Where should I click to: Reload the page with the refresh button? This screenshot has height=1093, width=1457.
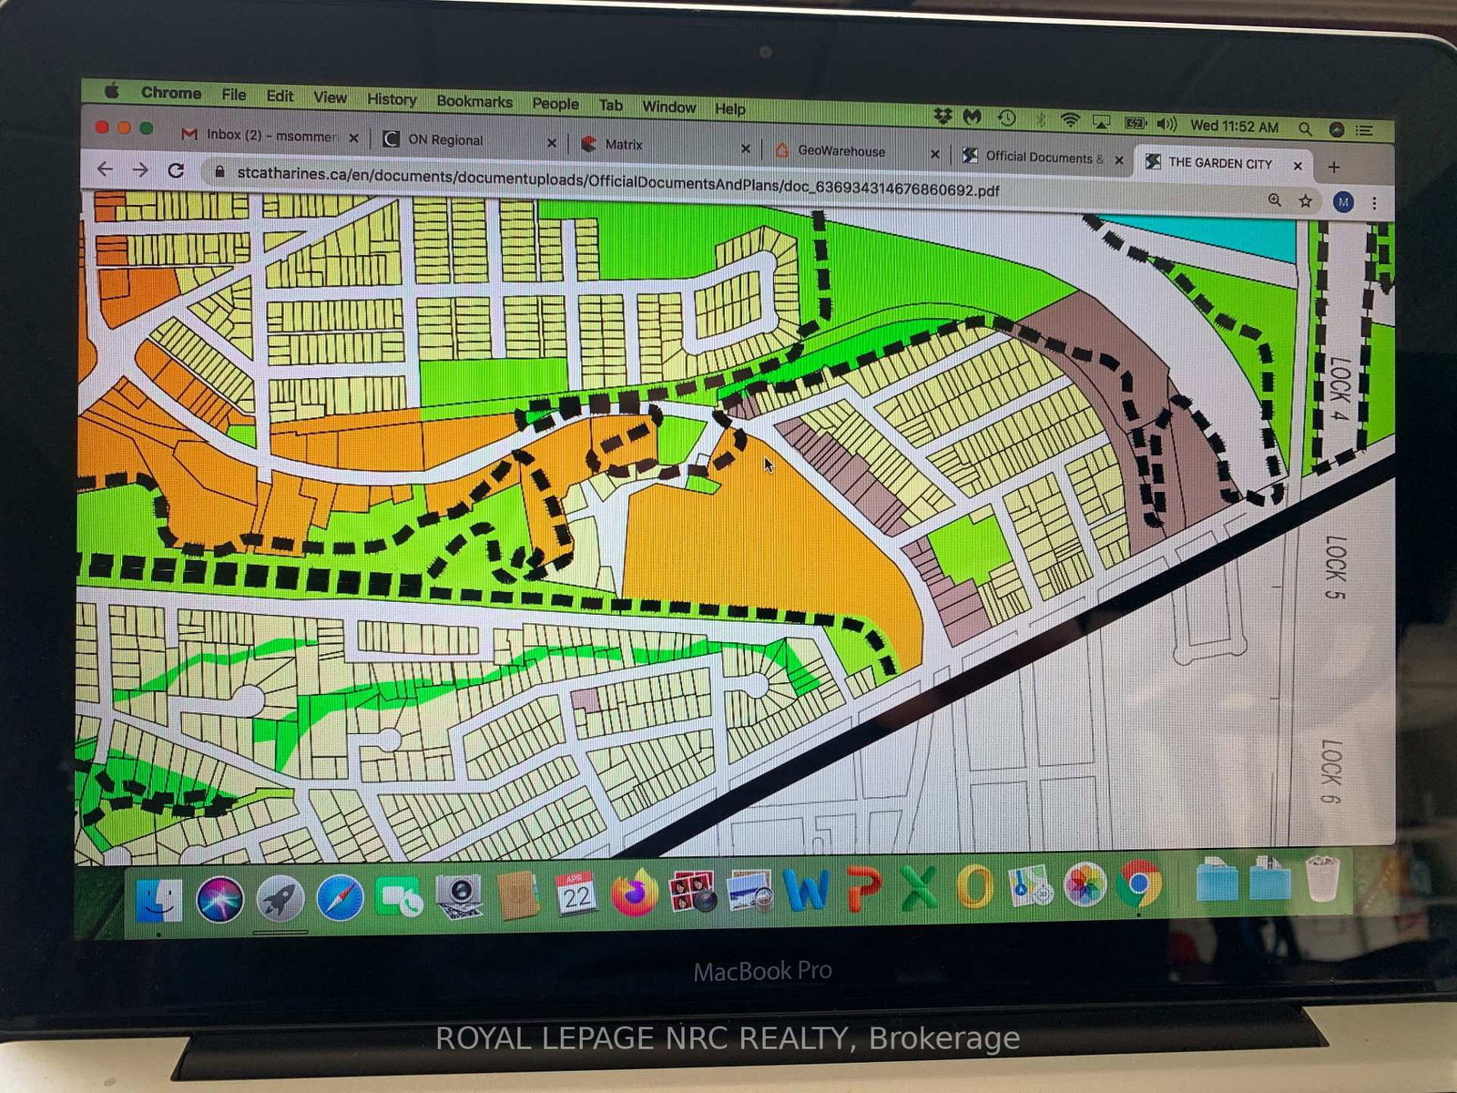point(176,169)
